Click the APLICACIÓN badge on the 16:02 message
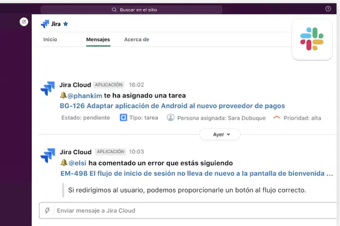Image resolution: width=340 pixels, height=226 pixels. click(x=108, y=85)
